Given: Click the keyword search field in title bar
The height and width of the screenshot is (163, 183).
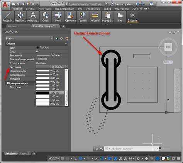Looking at the screenshot, I should [x=86, y=4].
